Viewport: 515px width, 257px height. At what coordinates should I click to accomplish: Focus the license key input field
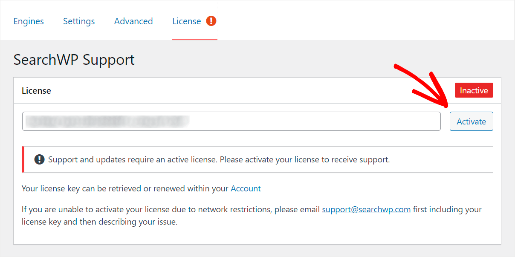231,121
